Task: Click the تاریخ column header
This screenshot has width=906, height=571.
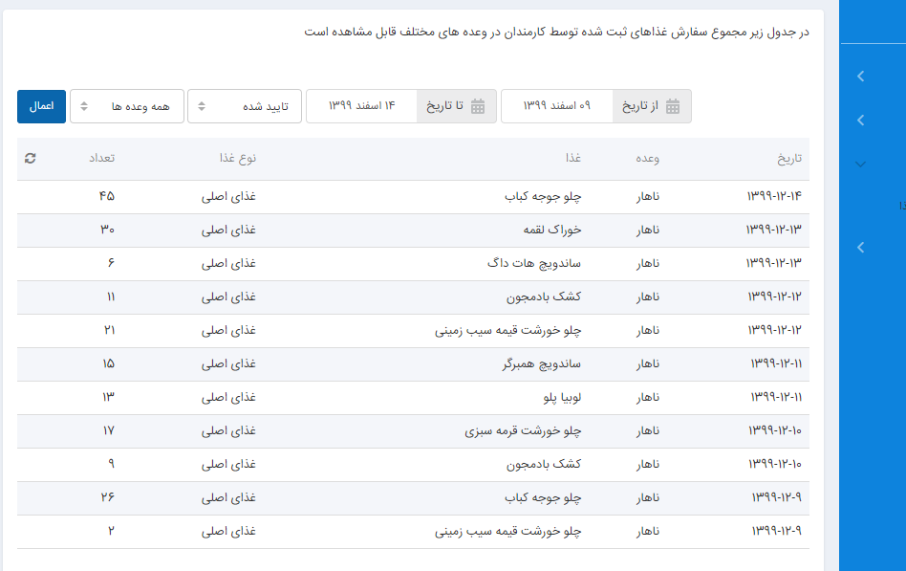Action: click(x=789, y=159)
